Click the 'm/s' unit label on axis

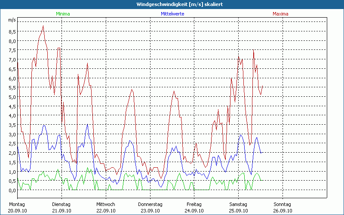click(12, 20)
